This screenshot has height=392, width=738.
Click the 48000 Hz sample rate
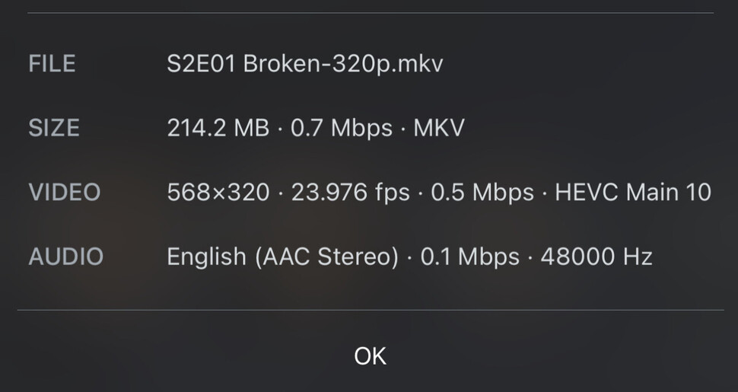tap(596, 257)
